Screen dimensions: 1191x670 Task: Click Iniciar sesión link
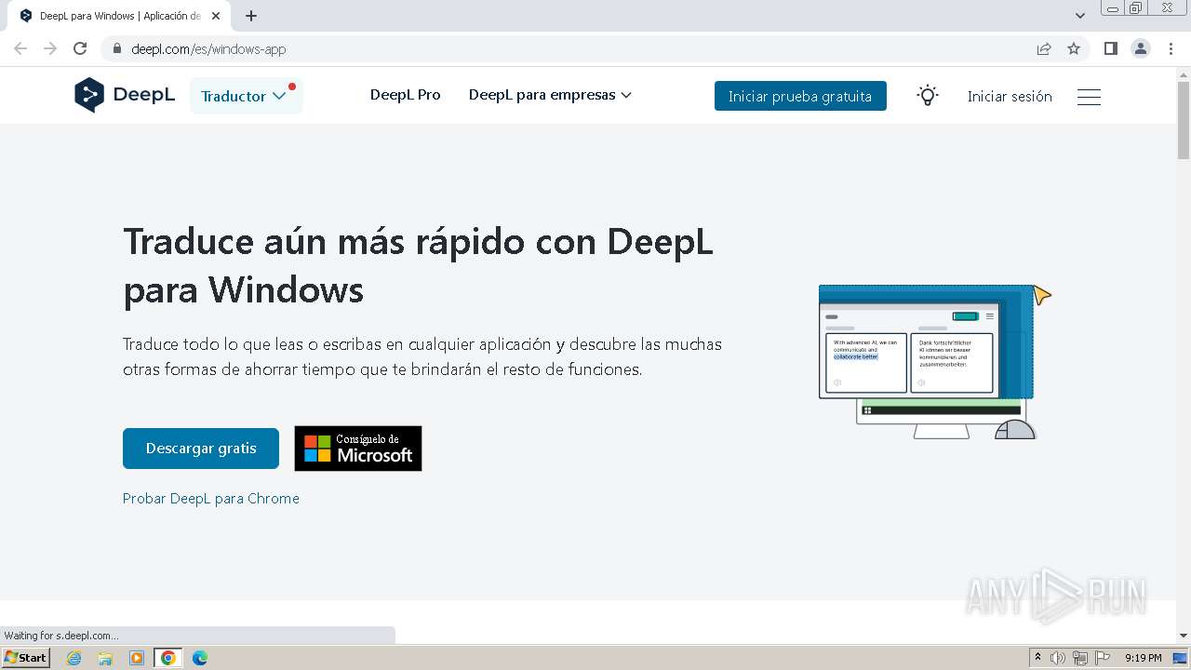(x=1010, y=96)
